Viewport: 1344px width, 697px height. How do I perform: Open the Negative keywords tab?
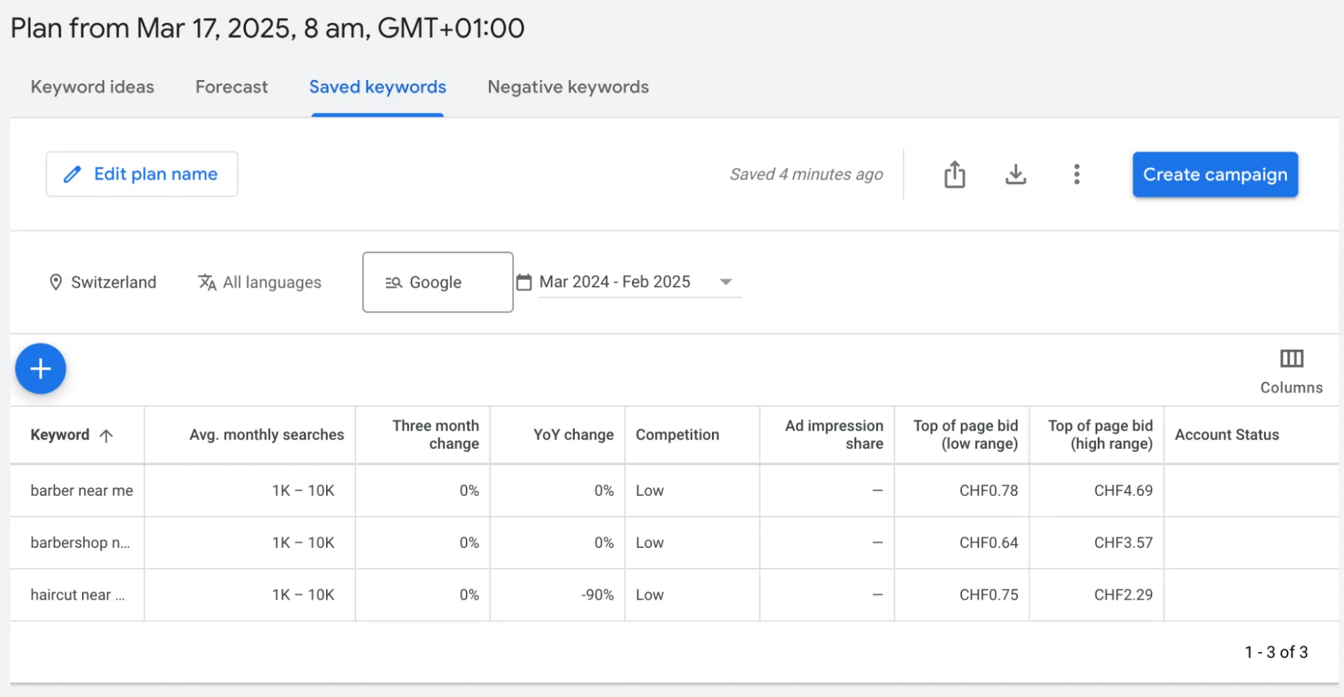point(567,87)
